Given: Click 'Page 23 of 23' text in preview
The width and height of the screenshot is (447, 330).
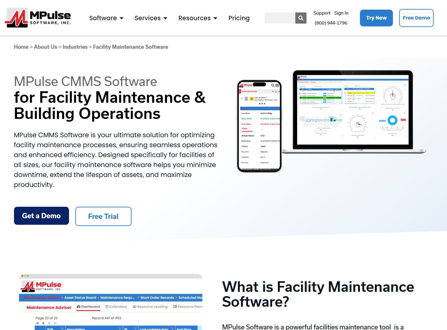Looking at the screenshot, I should pos(47,318).
